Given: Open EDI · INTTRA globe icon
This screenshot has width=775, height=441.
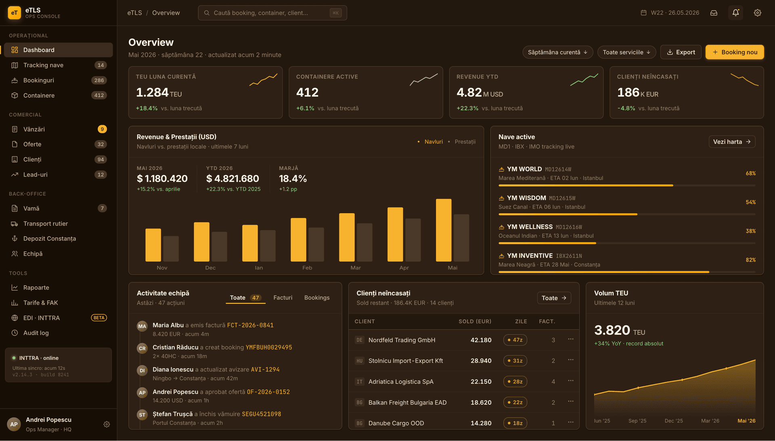Looking at the screenshot, I should point(15,318).
